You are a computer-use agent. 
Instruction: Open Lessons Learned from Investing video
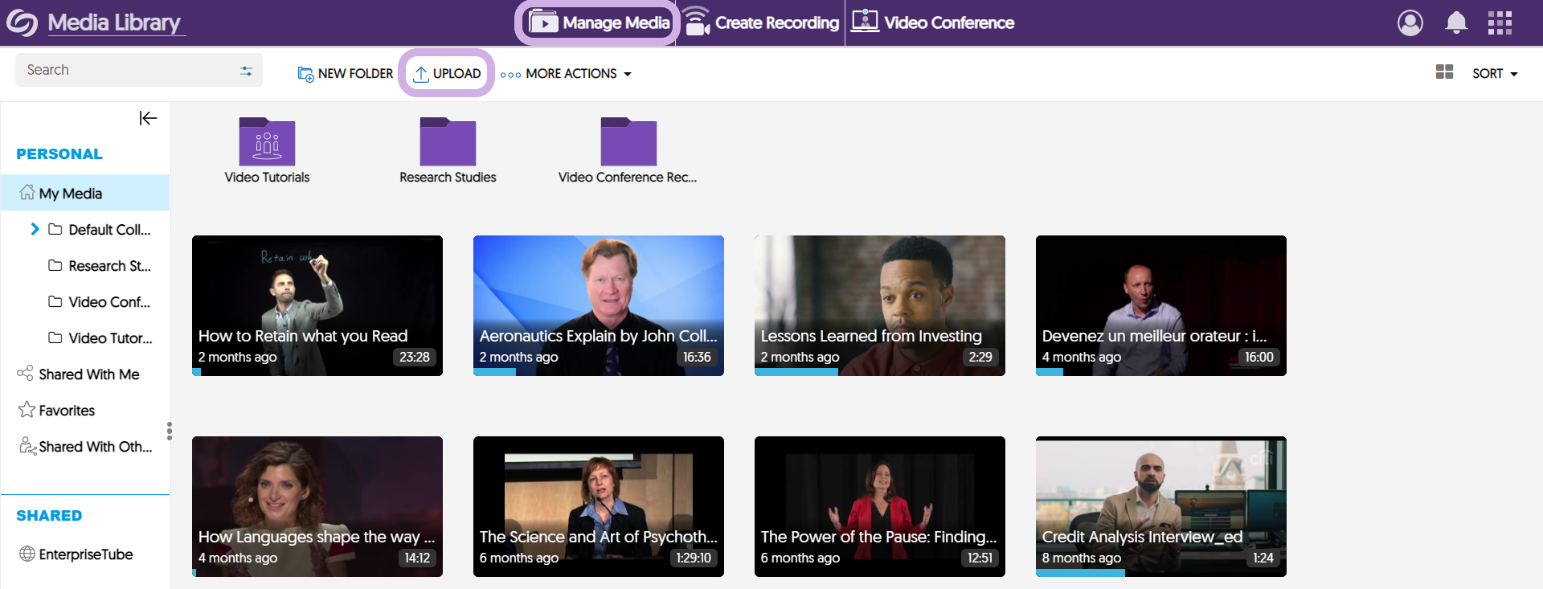pyautogui.click(x=880, y=305)
